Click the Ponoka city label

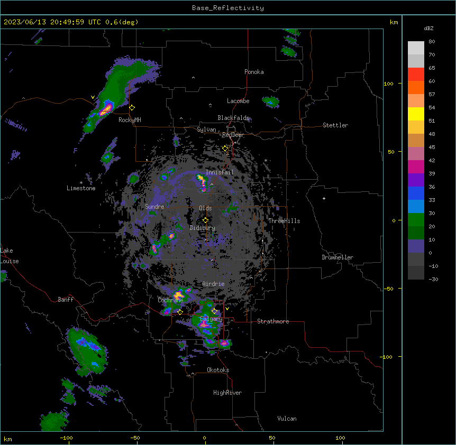[x=254, y=72]
